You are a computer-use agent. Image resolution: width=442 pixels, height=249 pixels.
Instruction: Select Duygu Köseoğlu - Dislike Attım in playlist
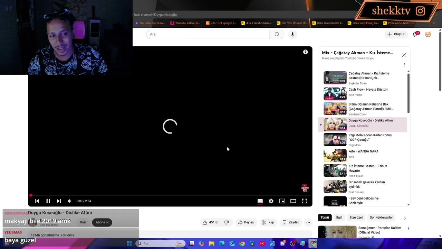point(362,124)
